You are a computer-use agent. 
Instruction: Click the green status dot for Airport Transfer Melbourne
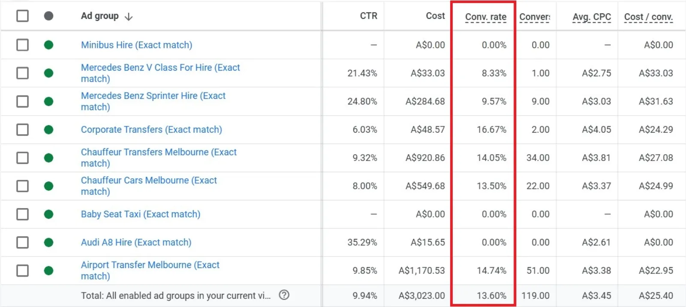pyautogui.click(x=48, y=271)
